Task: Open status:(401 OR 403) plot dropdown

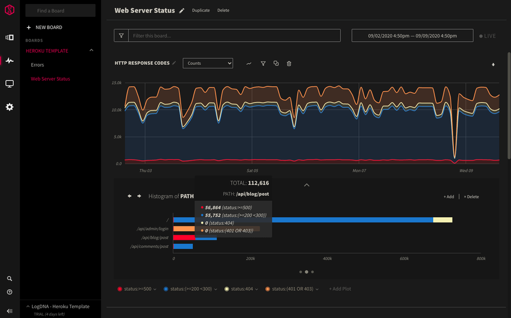Action: click(317, 289)
